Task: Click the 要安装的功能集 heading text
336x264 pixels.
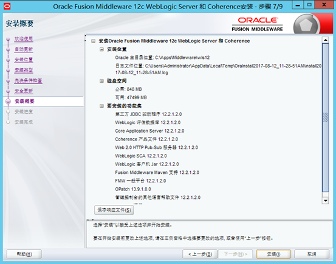Action: [125, 106]
